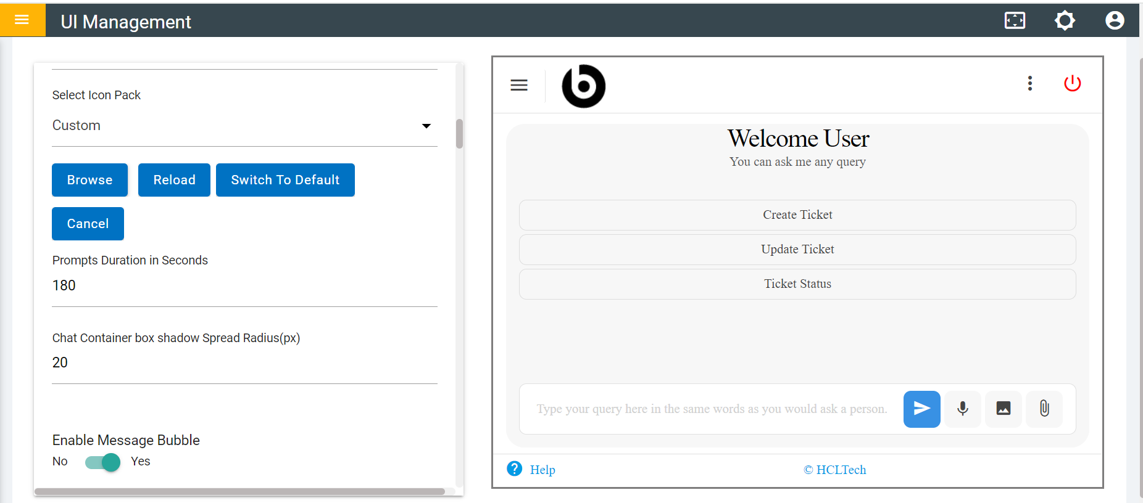
Task: Select the Create Ticket option
Action: tap(797, 215)
